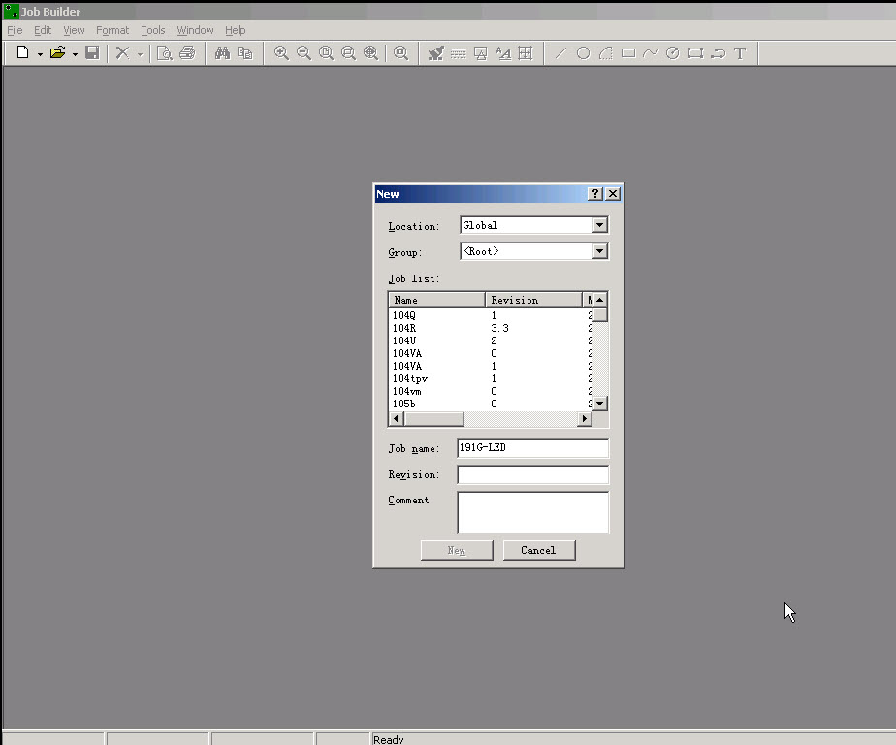The width and height of the screenshot is (896, 745).
Task: Open the Window menu
Action: [195, 30]
